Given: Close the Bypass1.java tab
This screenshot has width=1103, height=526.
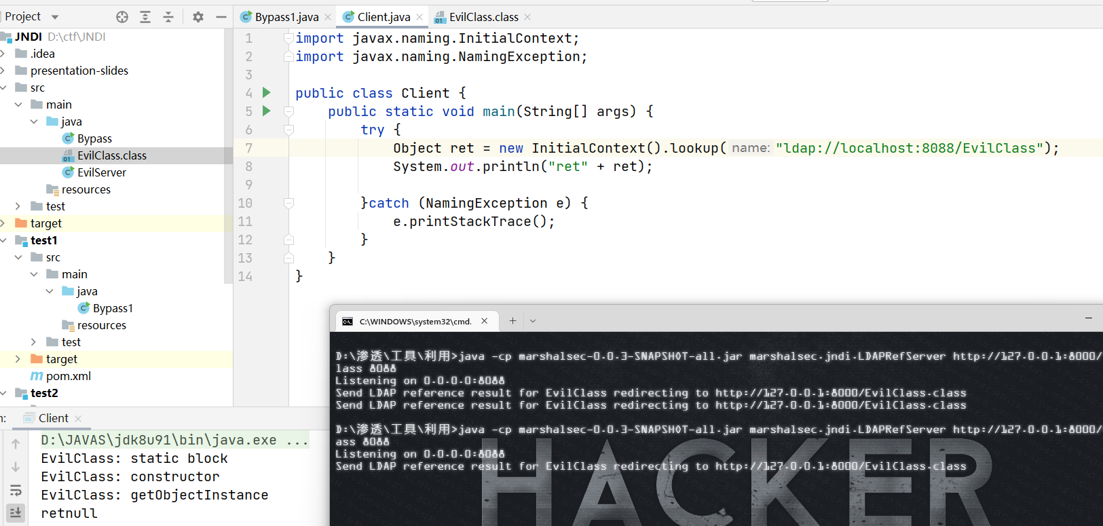Looking at the screenshot, I should point(328,17).
